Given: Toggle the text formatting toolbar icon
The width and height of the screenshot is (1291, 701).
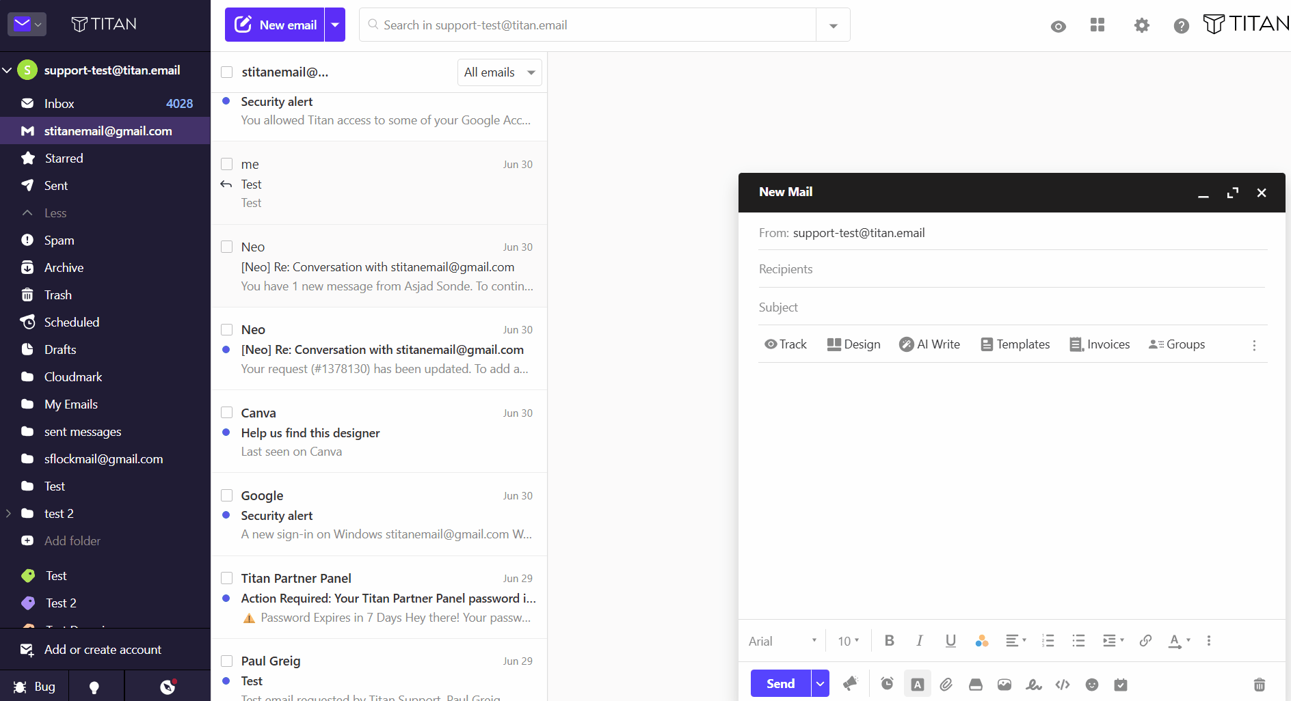Looking at the screenshot, I should [918, 684].
